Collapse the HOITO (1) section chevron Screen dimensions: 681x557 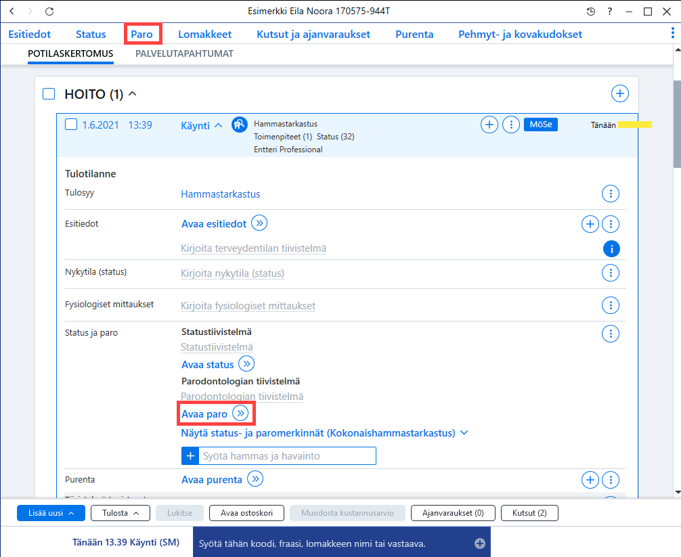133,93
